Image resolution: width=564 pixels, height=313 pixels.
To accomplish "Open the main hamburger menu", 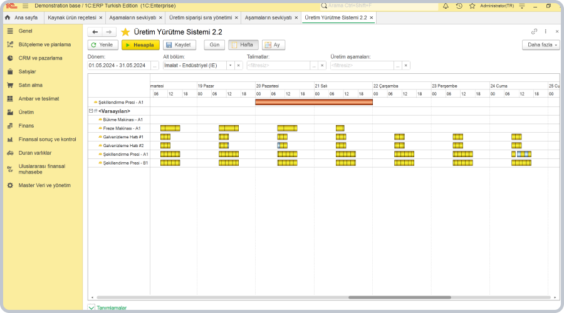I will coord(25,6).
